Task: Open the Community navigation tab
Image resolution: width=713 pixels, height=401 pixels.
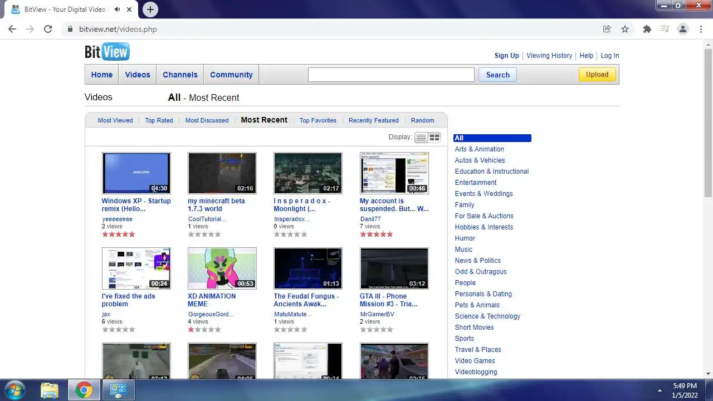Action: point(231,75)
